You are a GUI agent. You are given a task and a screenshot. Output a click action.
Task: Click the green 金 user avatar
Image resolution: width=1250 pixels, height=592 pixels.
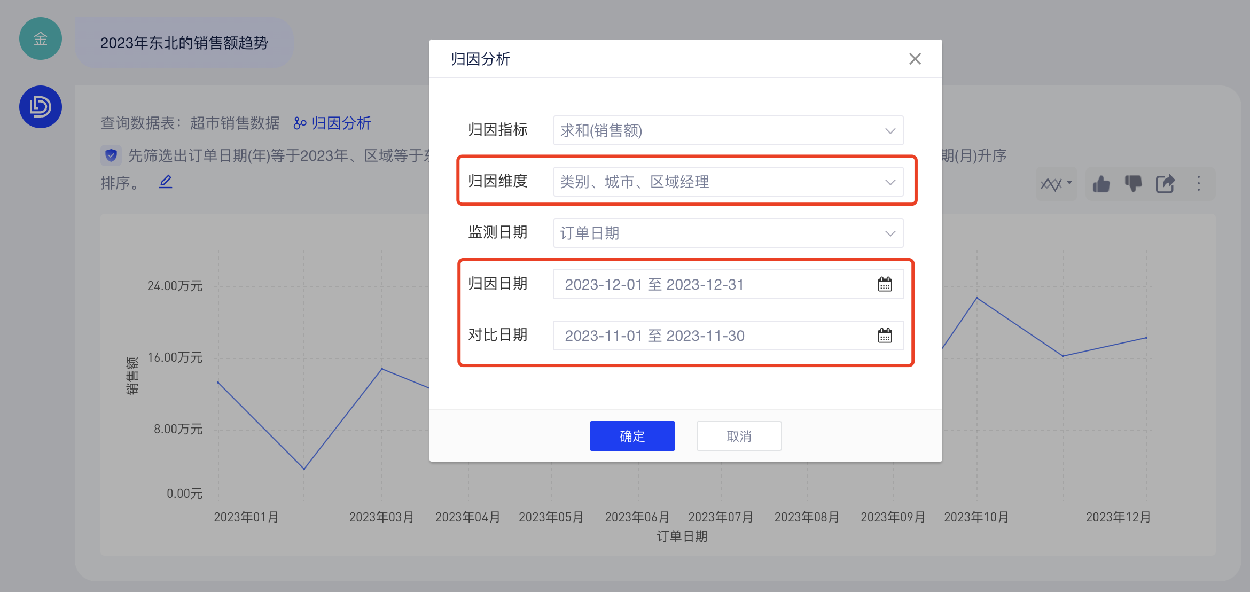click(41, 38)
